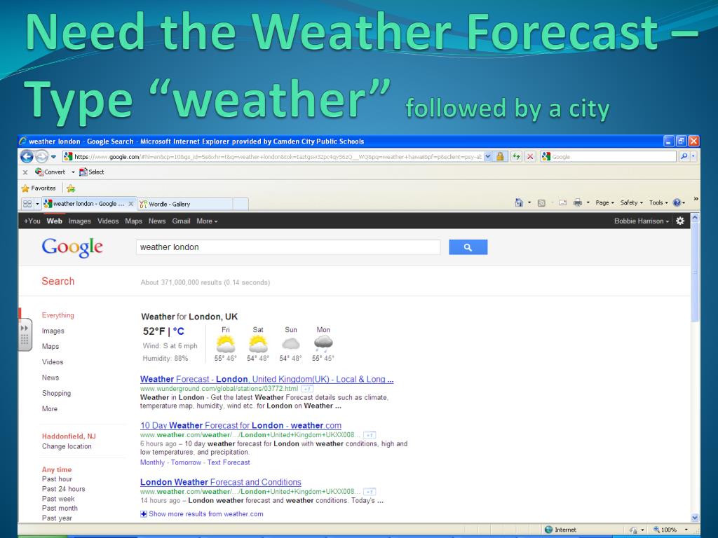Viewport: 718px width, 538px height.
Task: Select Images in Google top bar
Action: [80, 221]
